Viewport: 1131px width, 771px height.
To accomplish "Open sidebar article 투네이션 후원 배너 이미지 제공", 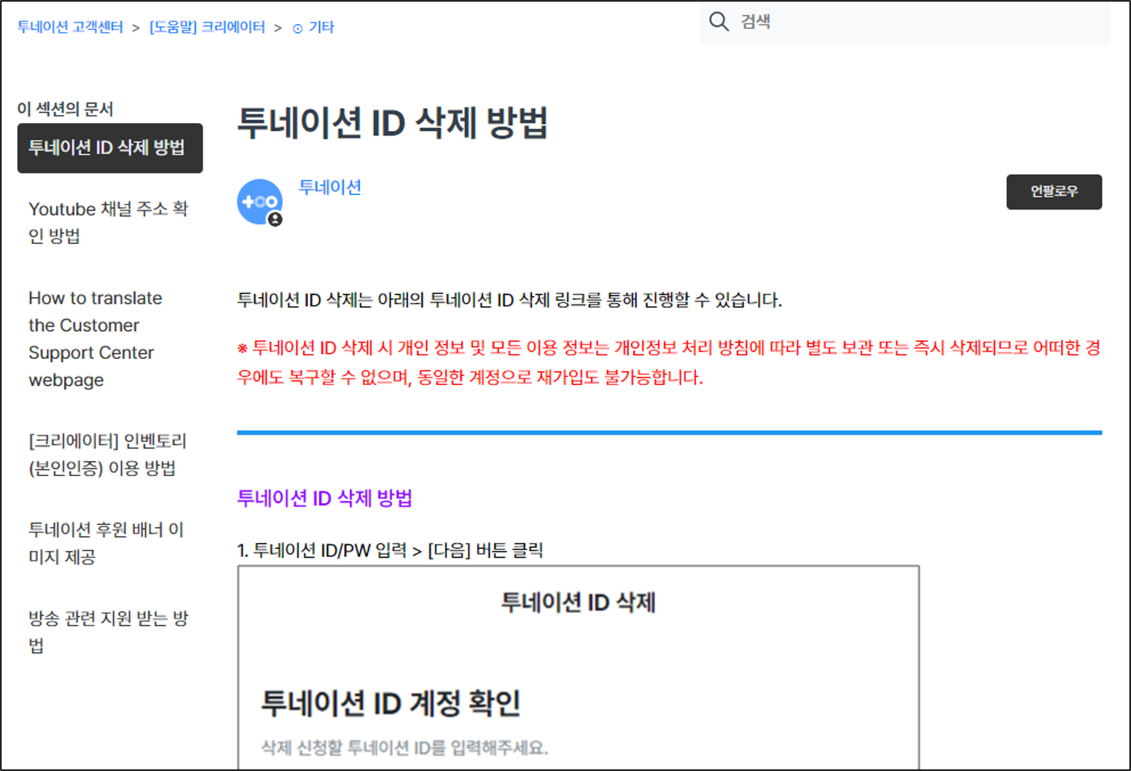I will pyautogui.click(x=106, y=543).
